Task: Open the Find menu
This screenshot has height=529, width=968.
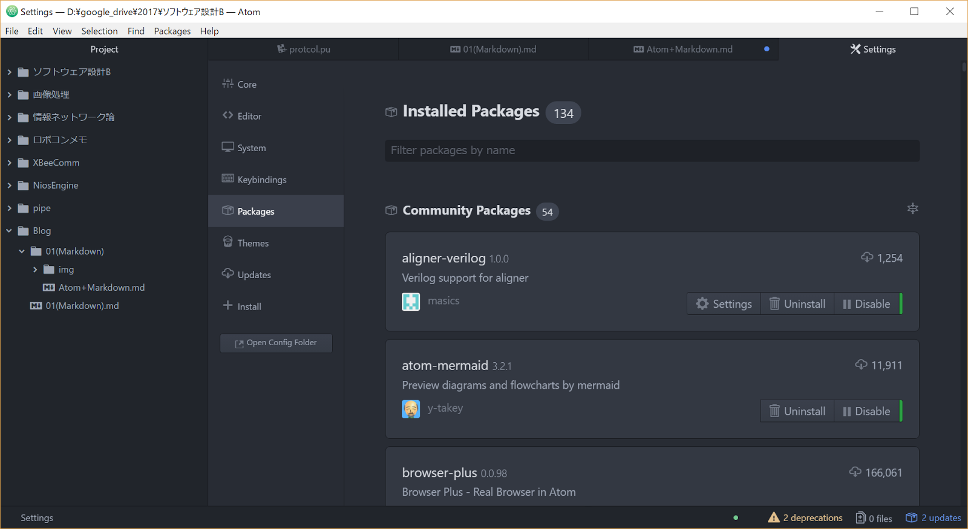Action: pyautogui.click(x=136, y=31)
